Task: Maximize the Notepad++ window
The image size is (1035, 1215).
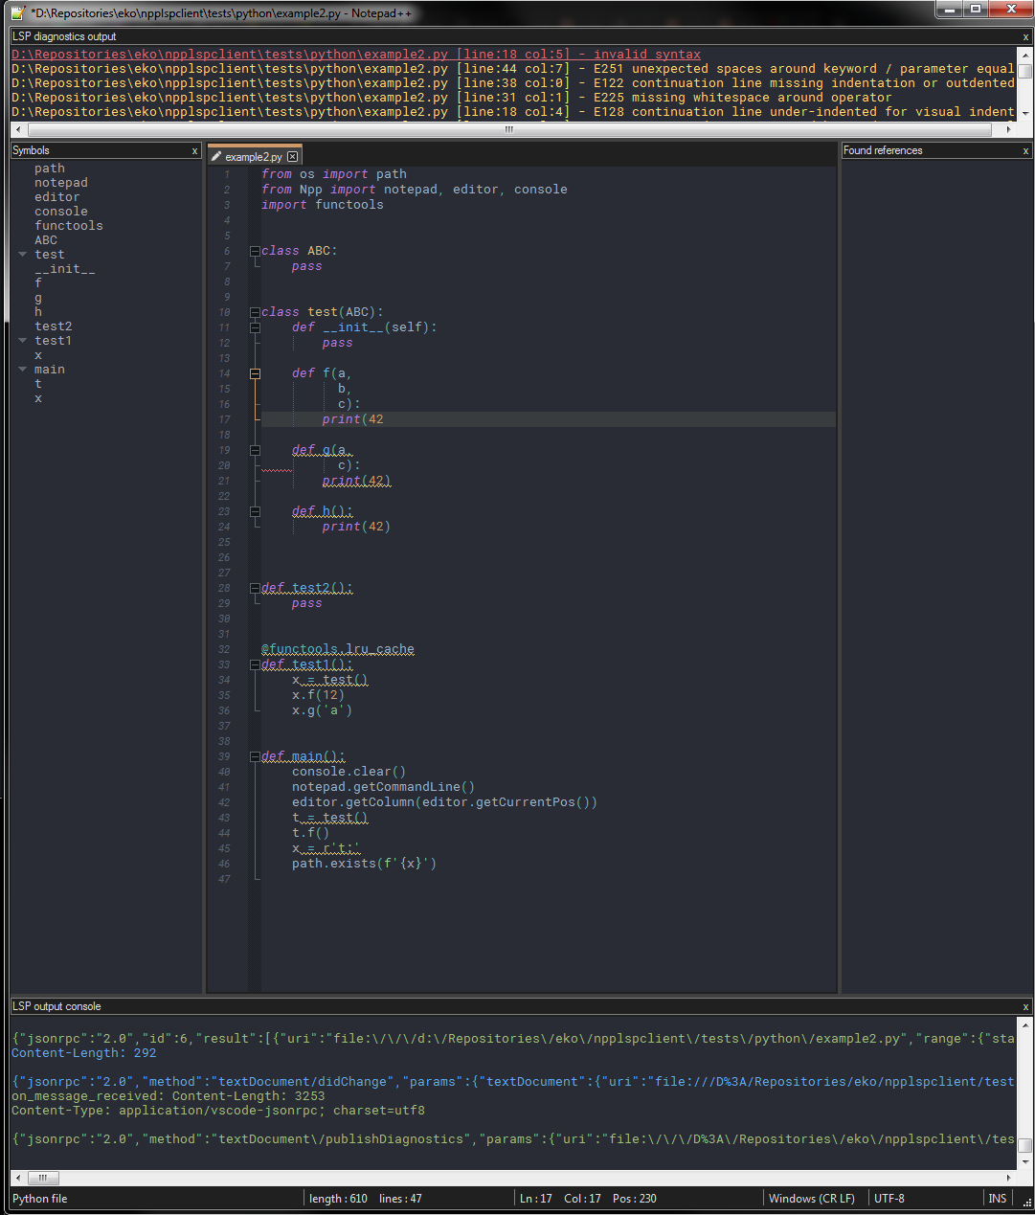Action: pos(976,10)
